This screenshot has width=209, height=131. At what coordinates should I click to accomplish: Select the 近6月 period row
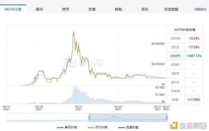pyautogui.click(x=185, y=73)
